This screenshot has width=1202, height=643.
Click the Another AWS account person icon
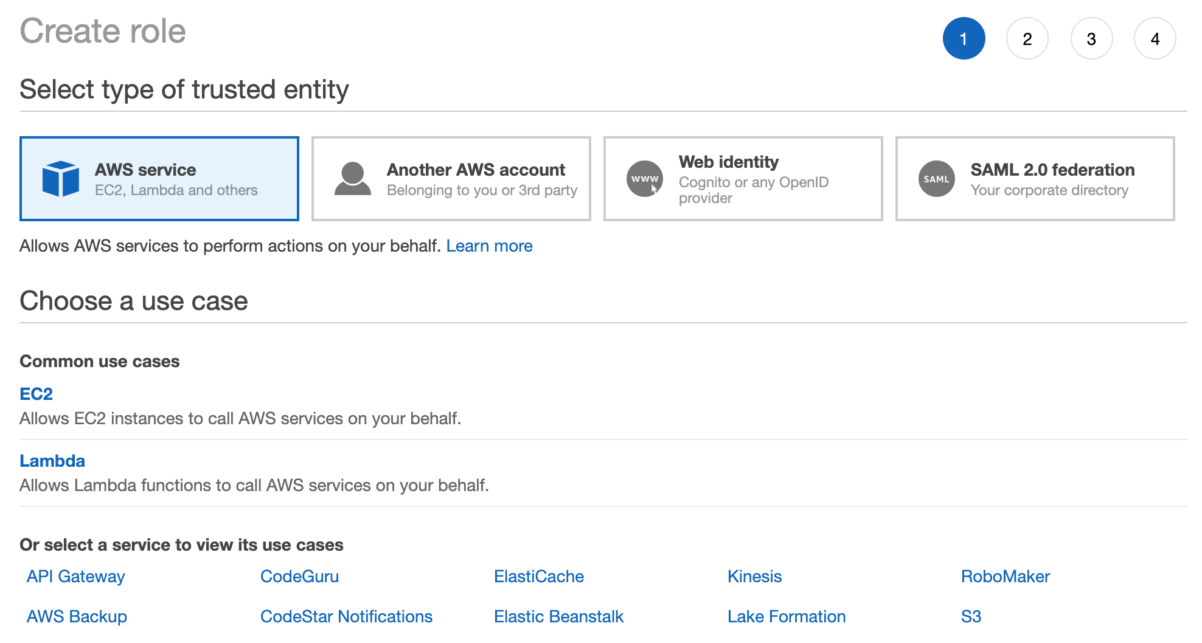point(353,179)
